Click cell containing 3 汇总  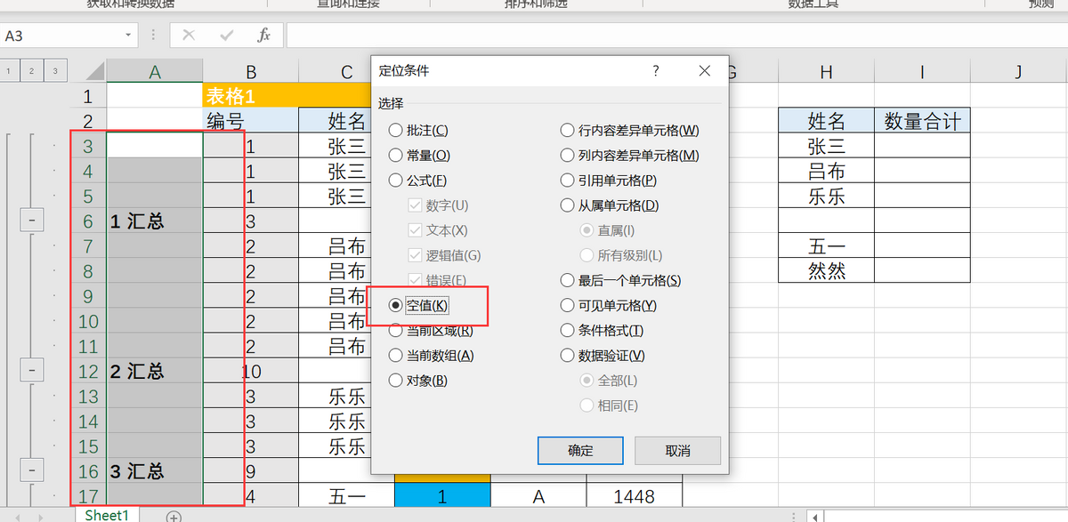[x=155, y=470]
